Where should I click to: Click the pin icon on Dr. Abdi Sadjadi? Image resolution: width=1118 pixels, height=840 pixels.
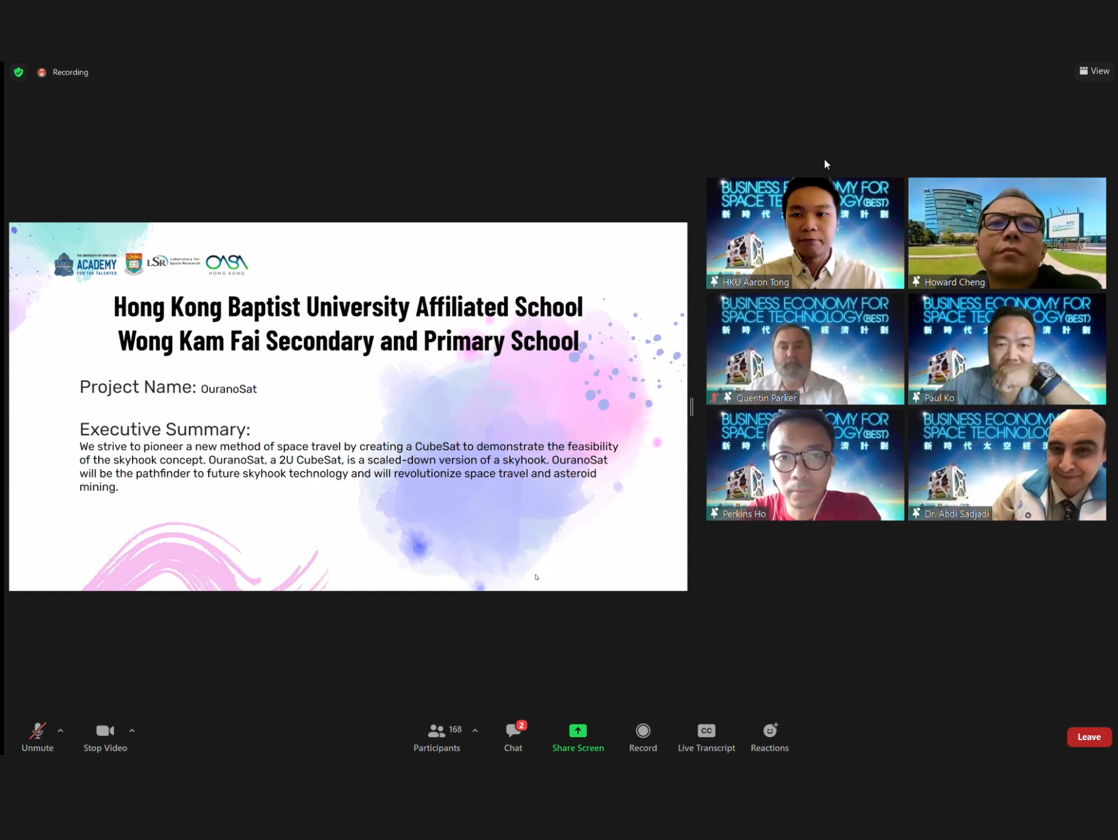coord(916,514)
